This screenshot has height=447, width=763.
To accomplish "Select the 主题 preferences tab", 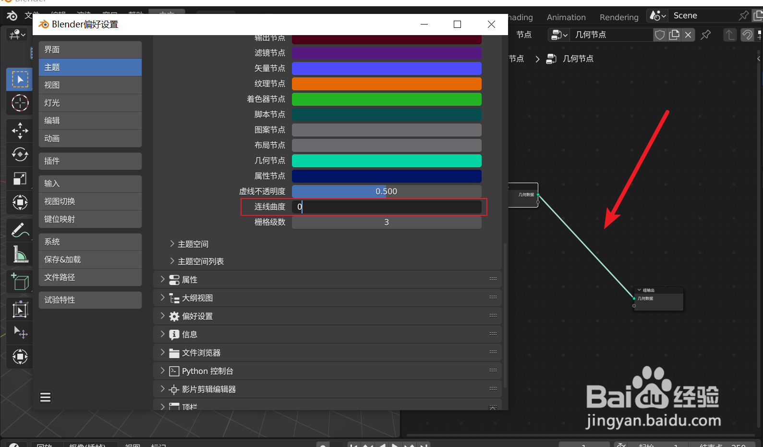I will tap(90, 67).
